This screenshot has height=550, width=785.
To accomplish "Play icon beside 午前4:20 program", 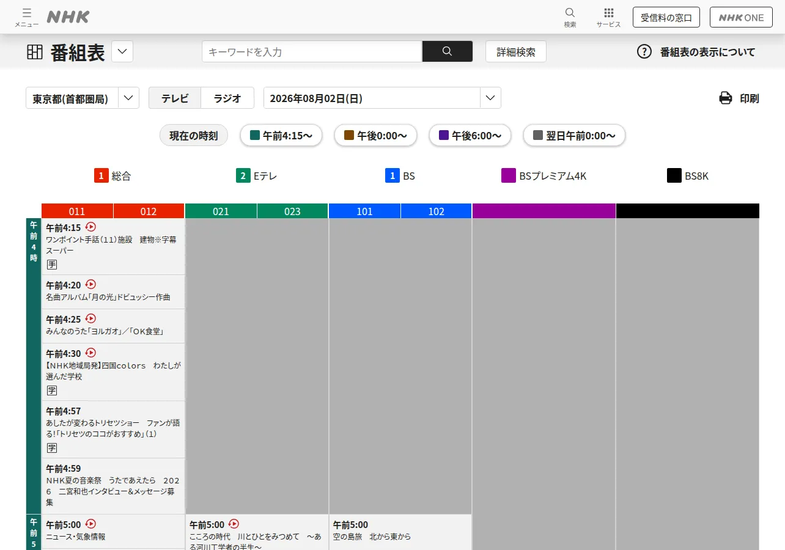I will pyautogui.click(x=90, y=284).
